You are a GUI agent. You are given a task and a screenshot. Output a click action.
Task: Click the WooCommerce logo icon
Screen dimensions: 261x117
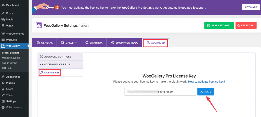(x=3, y=34)
